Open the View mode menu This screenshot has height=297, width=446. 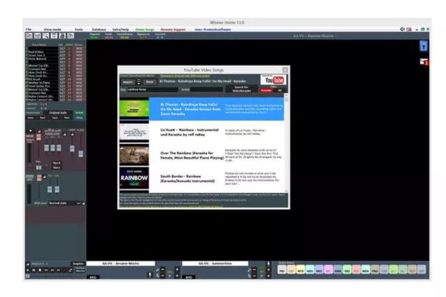pos(52,30)
